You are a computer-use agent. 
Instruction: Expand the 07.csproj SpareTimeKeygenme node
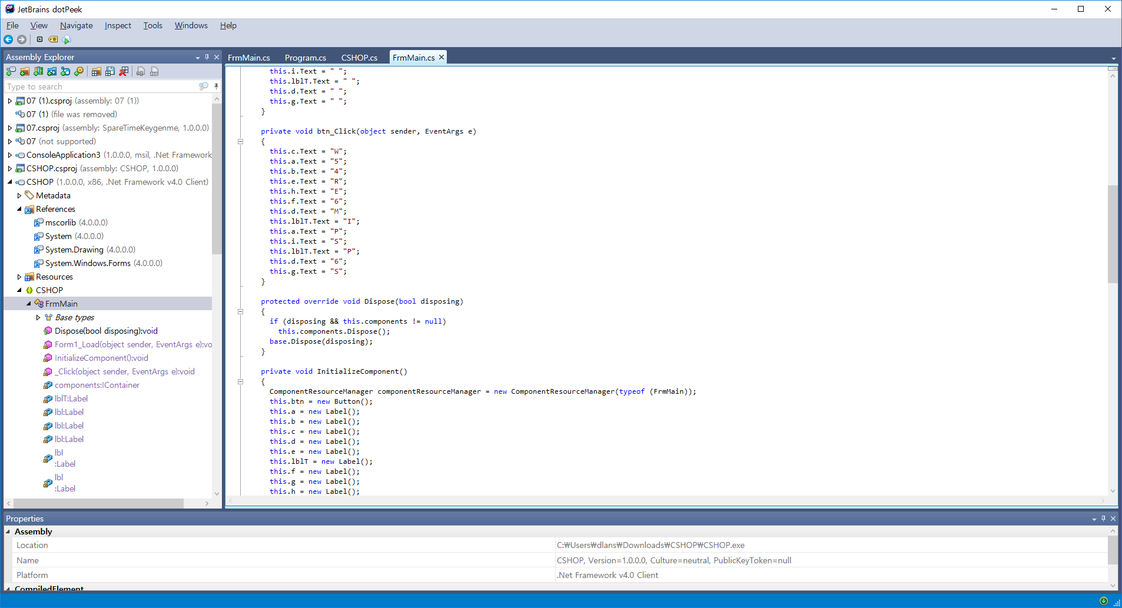[9, 128]
